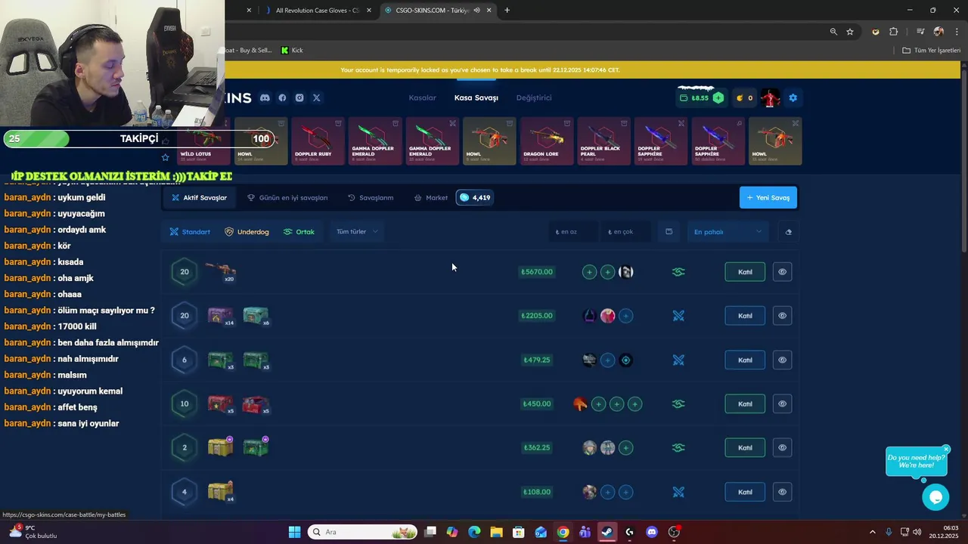Click the Yeni Savaş button
The height and width of the screenshot is (544, 968).
click(768, 198)
